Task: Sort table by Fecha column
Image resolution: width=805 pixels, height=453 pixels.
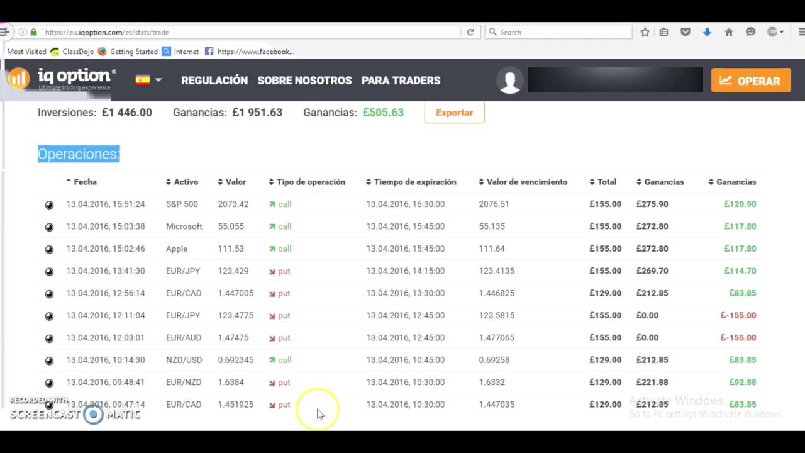Action: pyautogui.click(x=81, y=182)
